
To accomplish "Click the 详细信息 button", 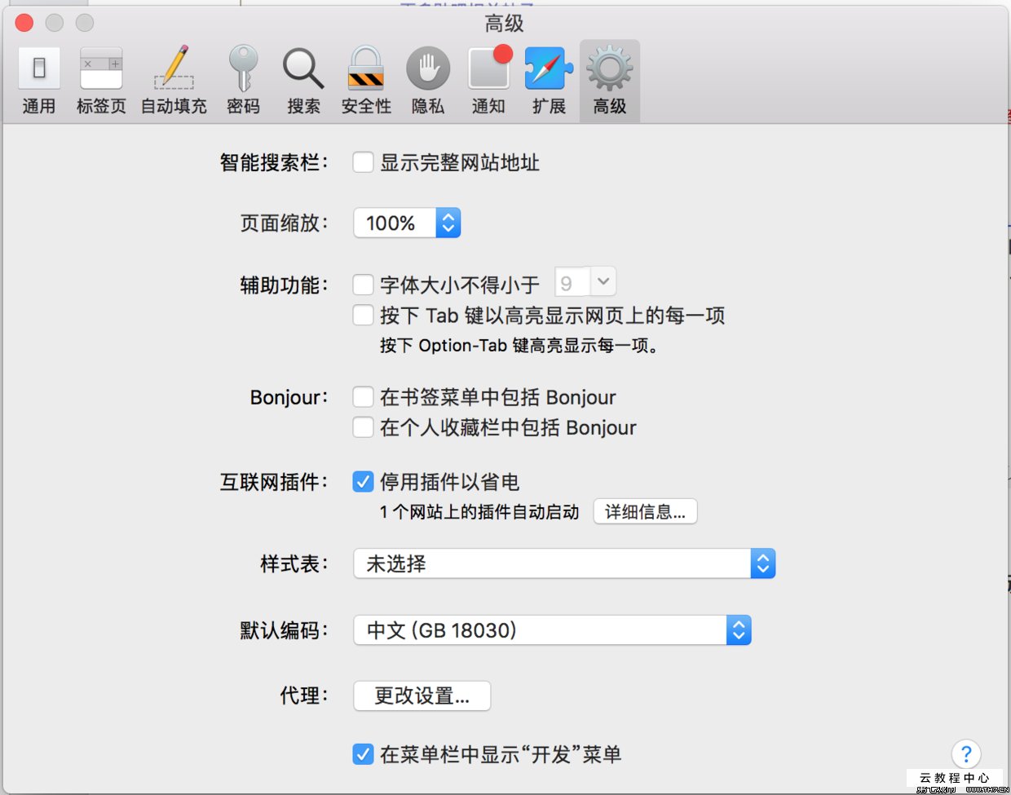I will click(x=645, y=511).
